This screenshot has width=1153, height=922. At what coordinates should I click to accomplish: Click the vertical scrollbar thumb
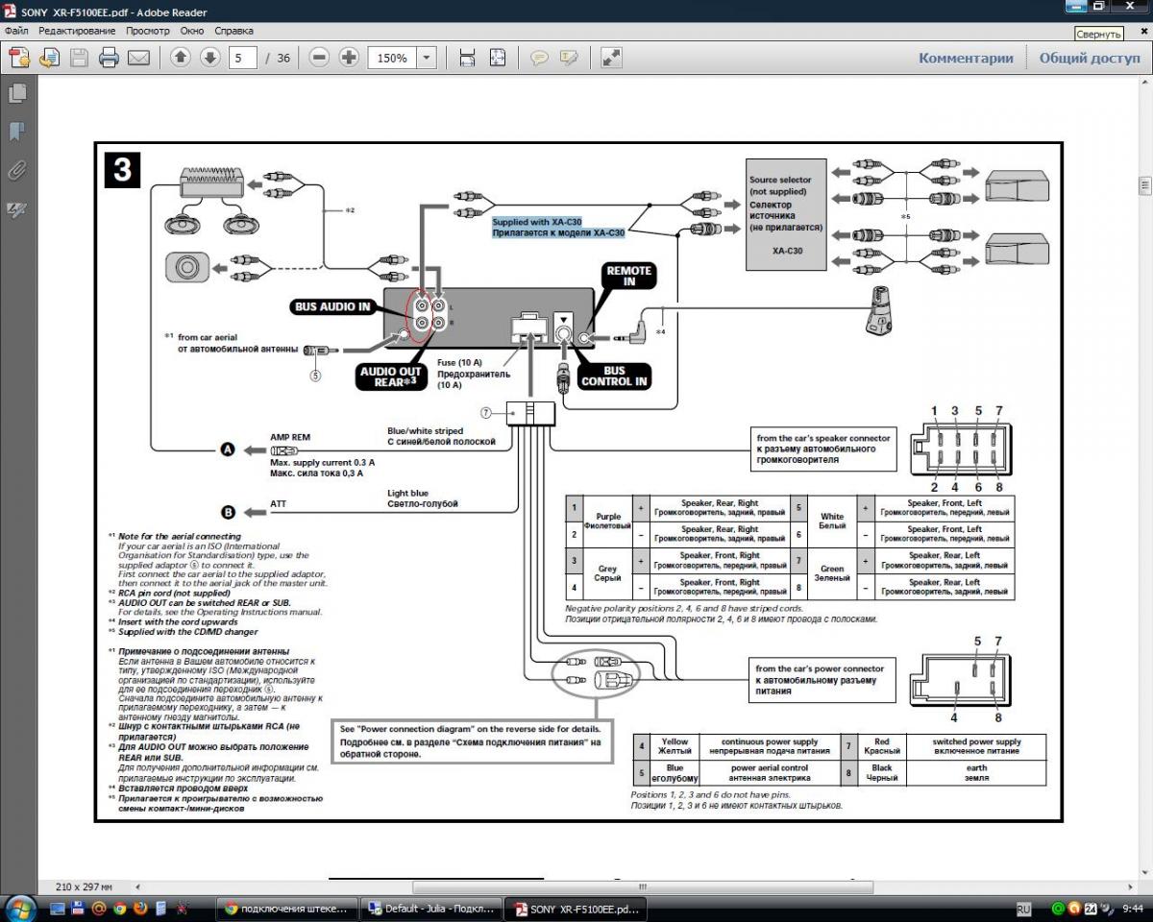tap(1144, 185)
